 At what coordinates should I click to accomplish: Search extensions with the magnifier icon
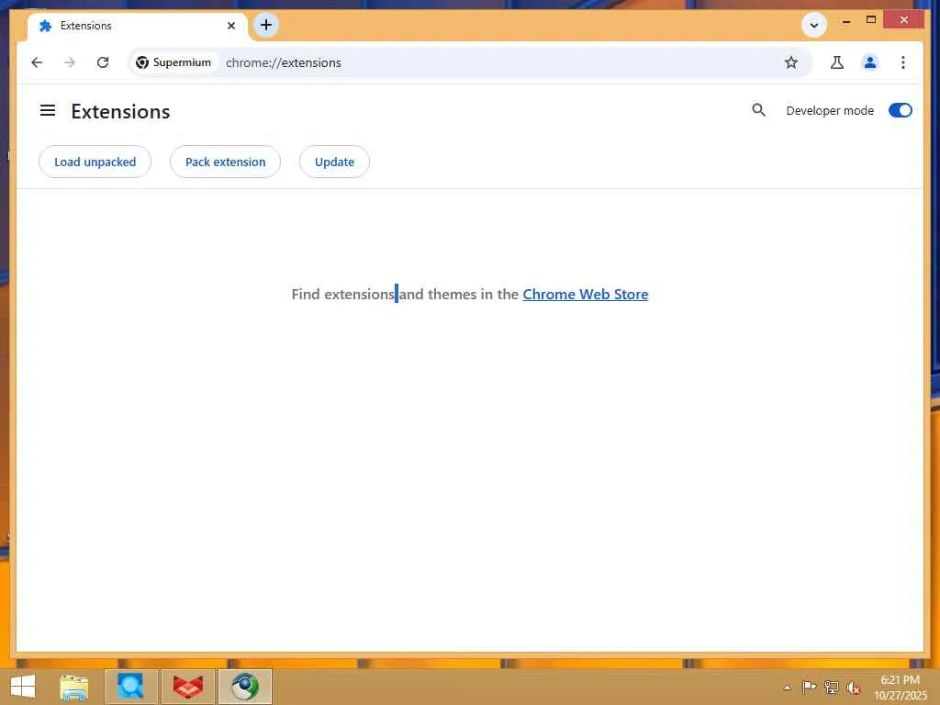click(758, 110)
